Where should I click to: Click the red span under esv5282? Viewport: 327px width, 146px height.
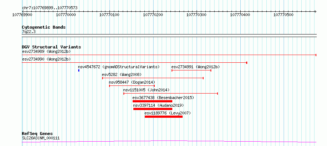coord(153,78)
